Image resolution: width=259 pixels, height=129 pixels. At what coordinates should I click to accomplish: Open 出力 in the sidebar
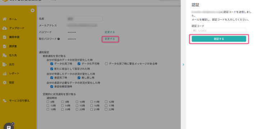click(12, 64)
